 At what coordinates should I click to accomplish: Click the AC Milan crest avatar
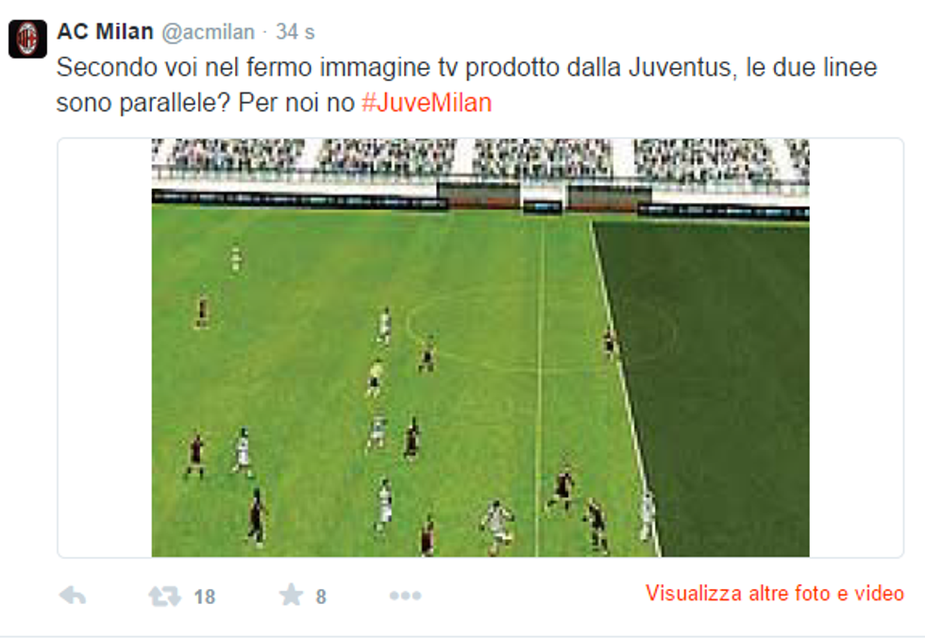pos(27,39)
